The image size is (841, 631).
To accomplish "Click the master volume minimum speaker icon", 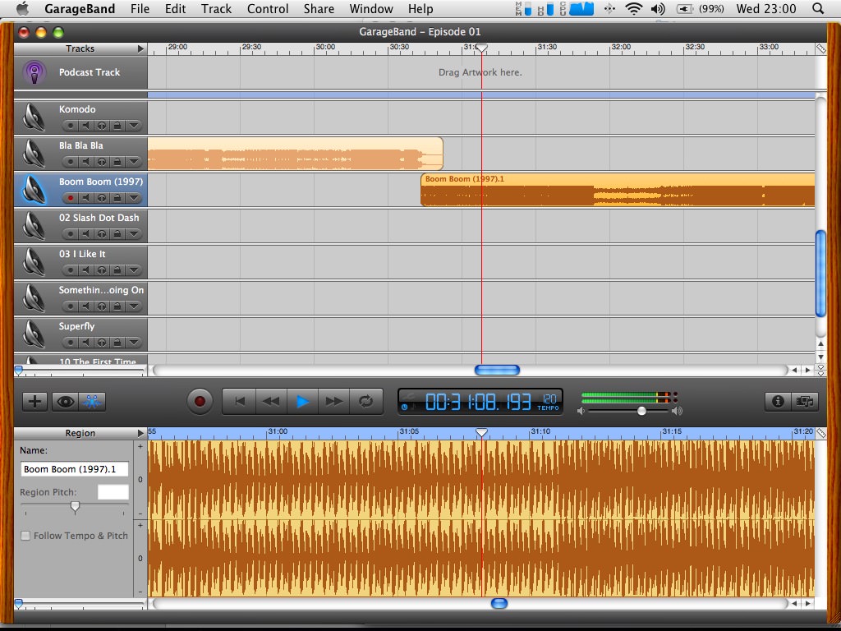I will point(581,411).
